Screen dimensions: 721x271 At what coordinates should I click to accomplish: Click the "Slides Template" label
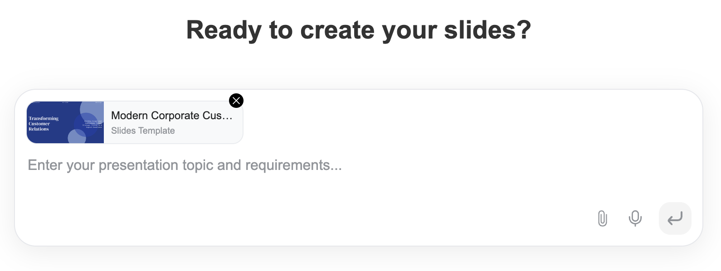tap(143, 131)
